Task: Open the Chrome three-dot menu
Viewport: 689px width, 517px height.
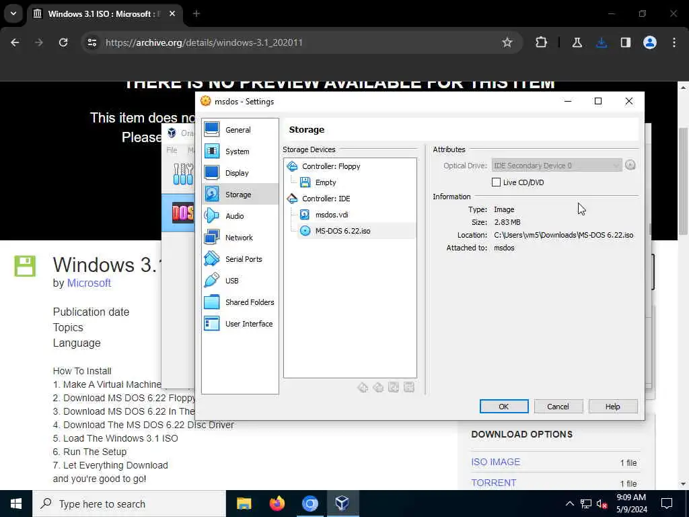Action: pyautogui.click(x=674, y=42)
